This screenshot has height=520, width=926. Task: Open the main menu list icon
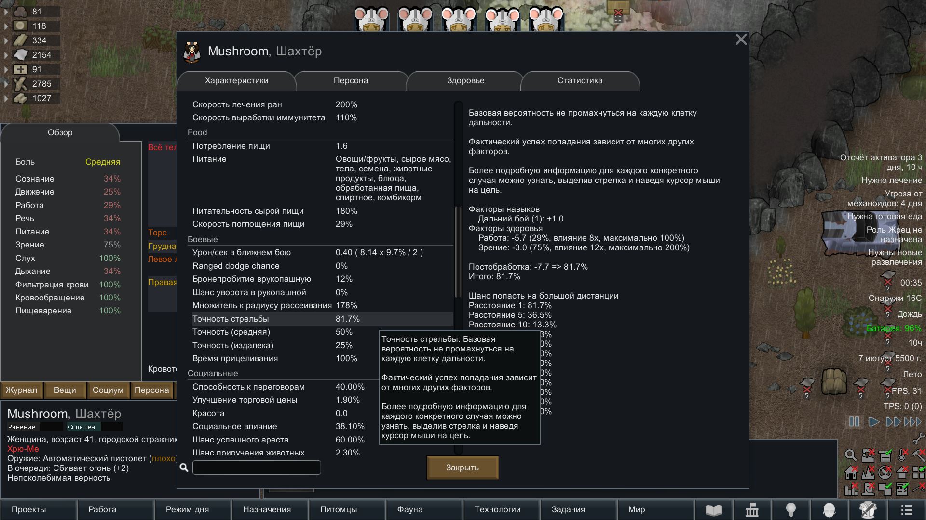(x=907, y=509)
